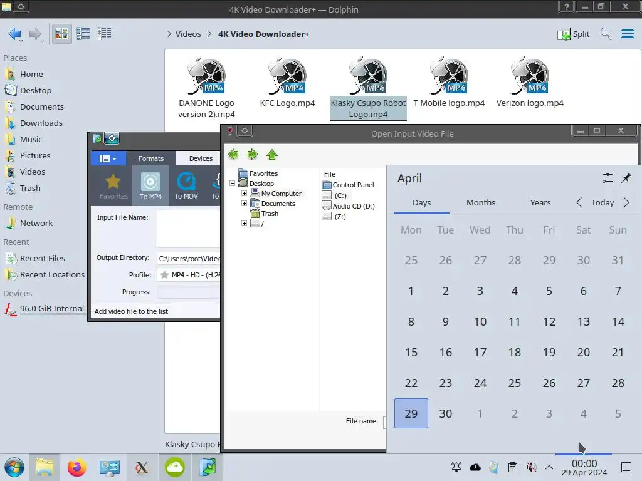Open converter menu dropdown button
The height and width of the screenshot is (481, 642).
click(108, 158)
